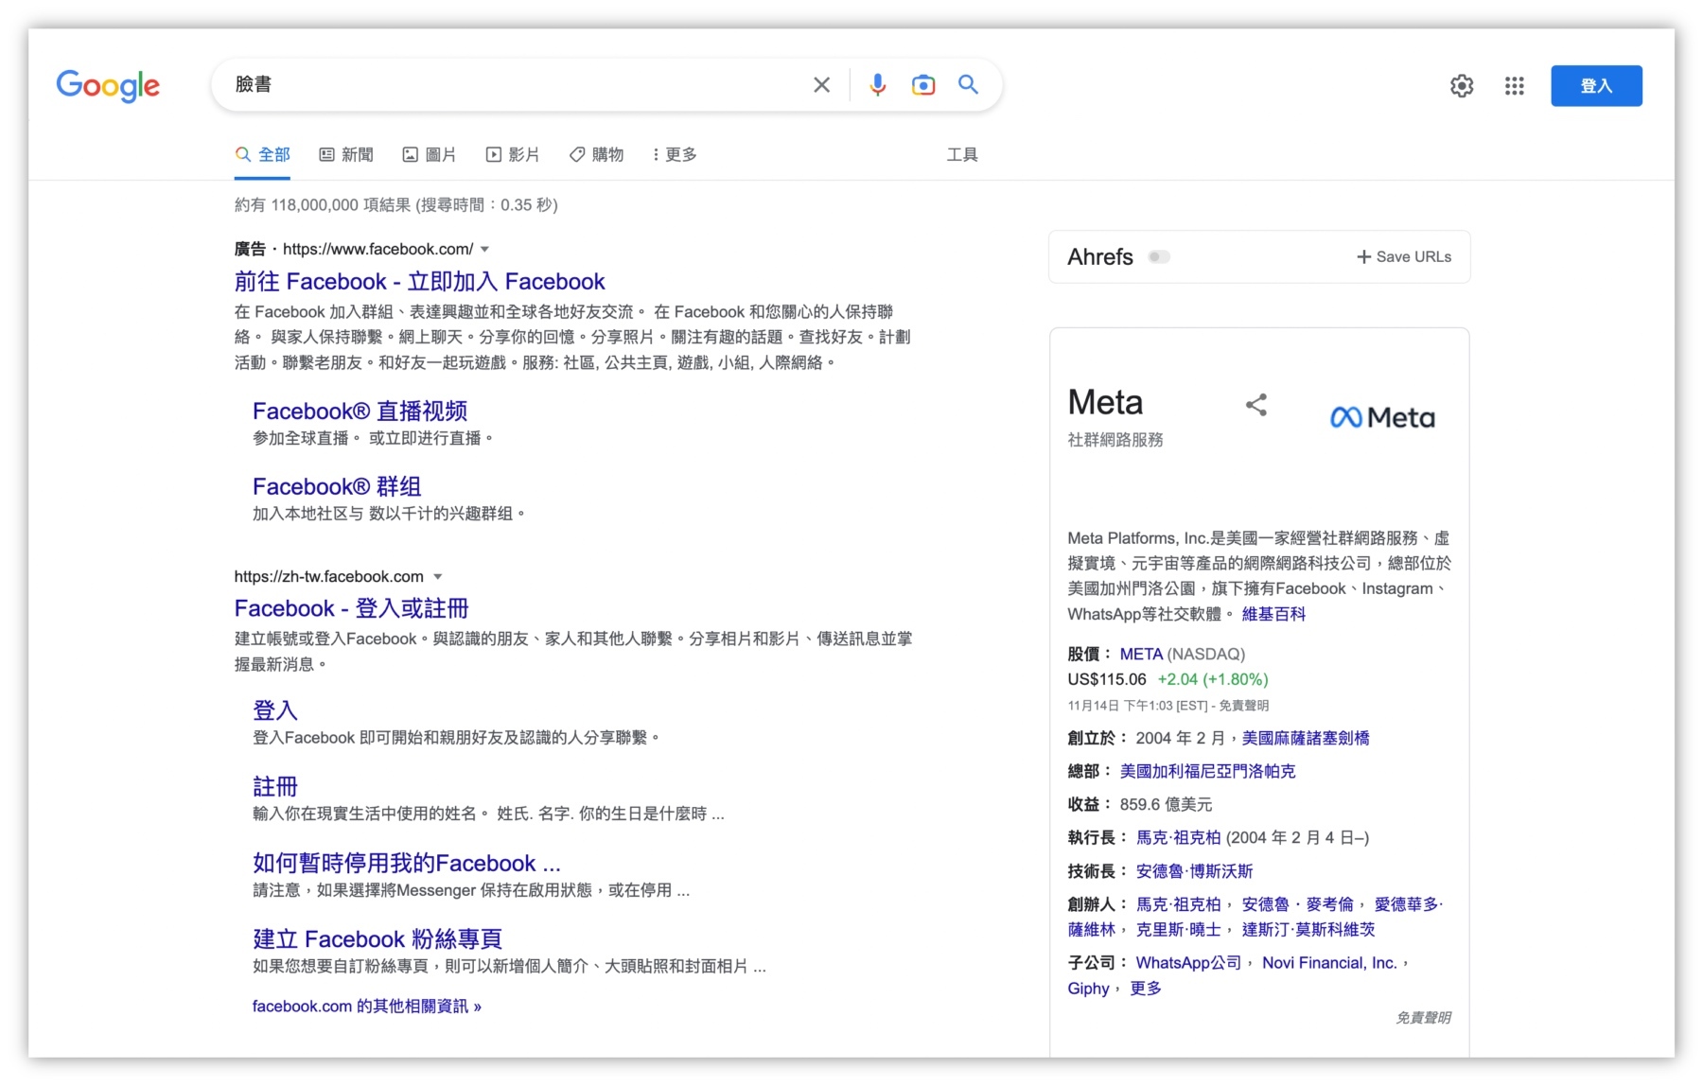Clear the search query with the X
The image size is (1703, 1086).
821,85
